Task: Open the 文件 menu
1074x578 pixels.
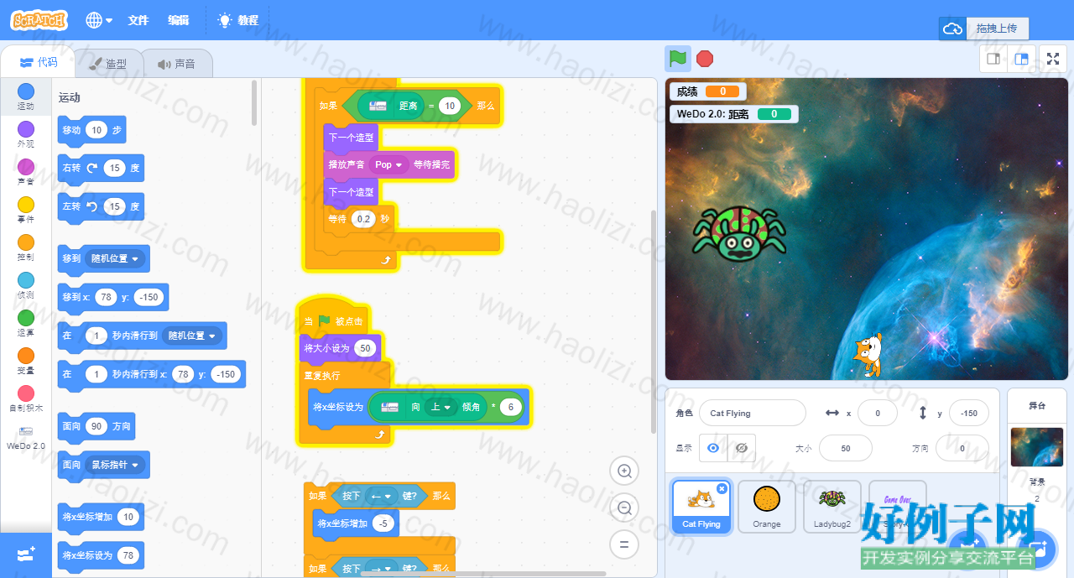Action: tap(138, 20)
